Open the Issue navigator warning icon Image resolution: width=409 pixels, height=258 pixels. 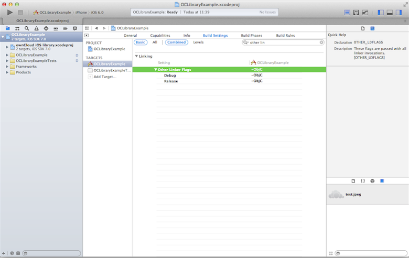coord(37,28)
